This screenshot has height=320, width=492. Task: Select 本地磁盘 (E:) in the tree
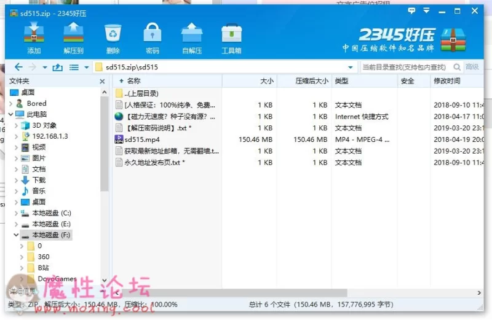pos(52,224)
